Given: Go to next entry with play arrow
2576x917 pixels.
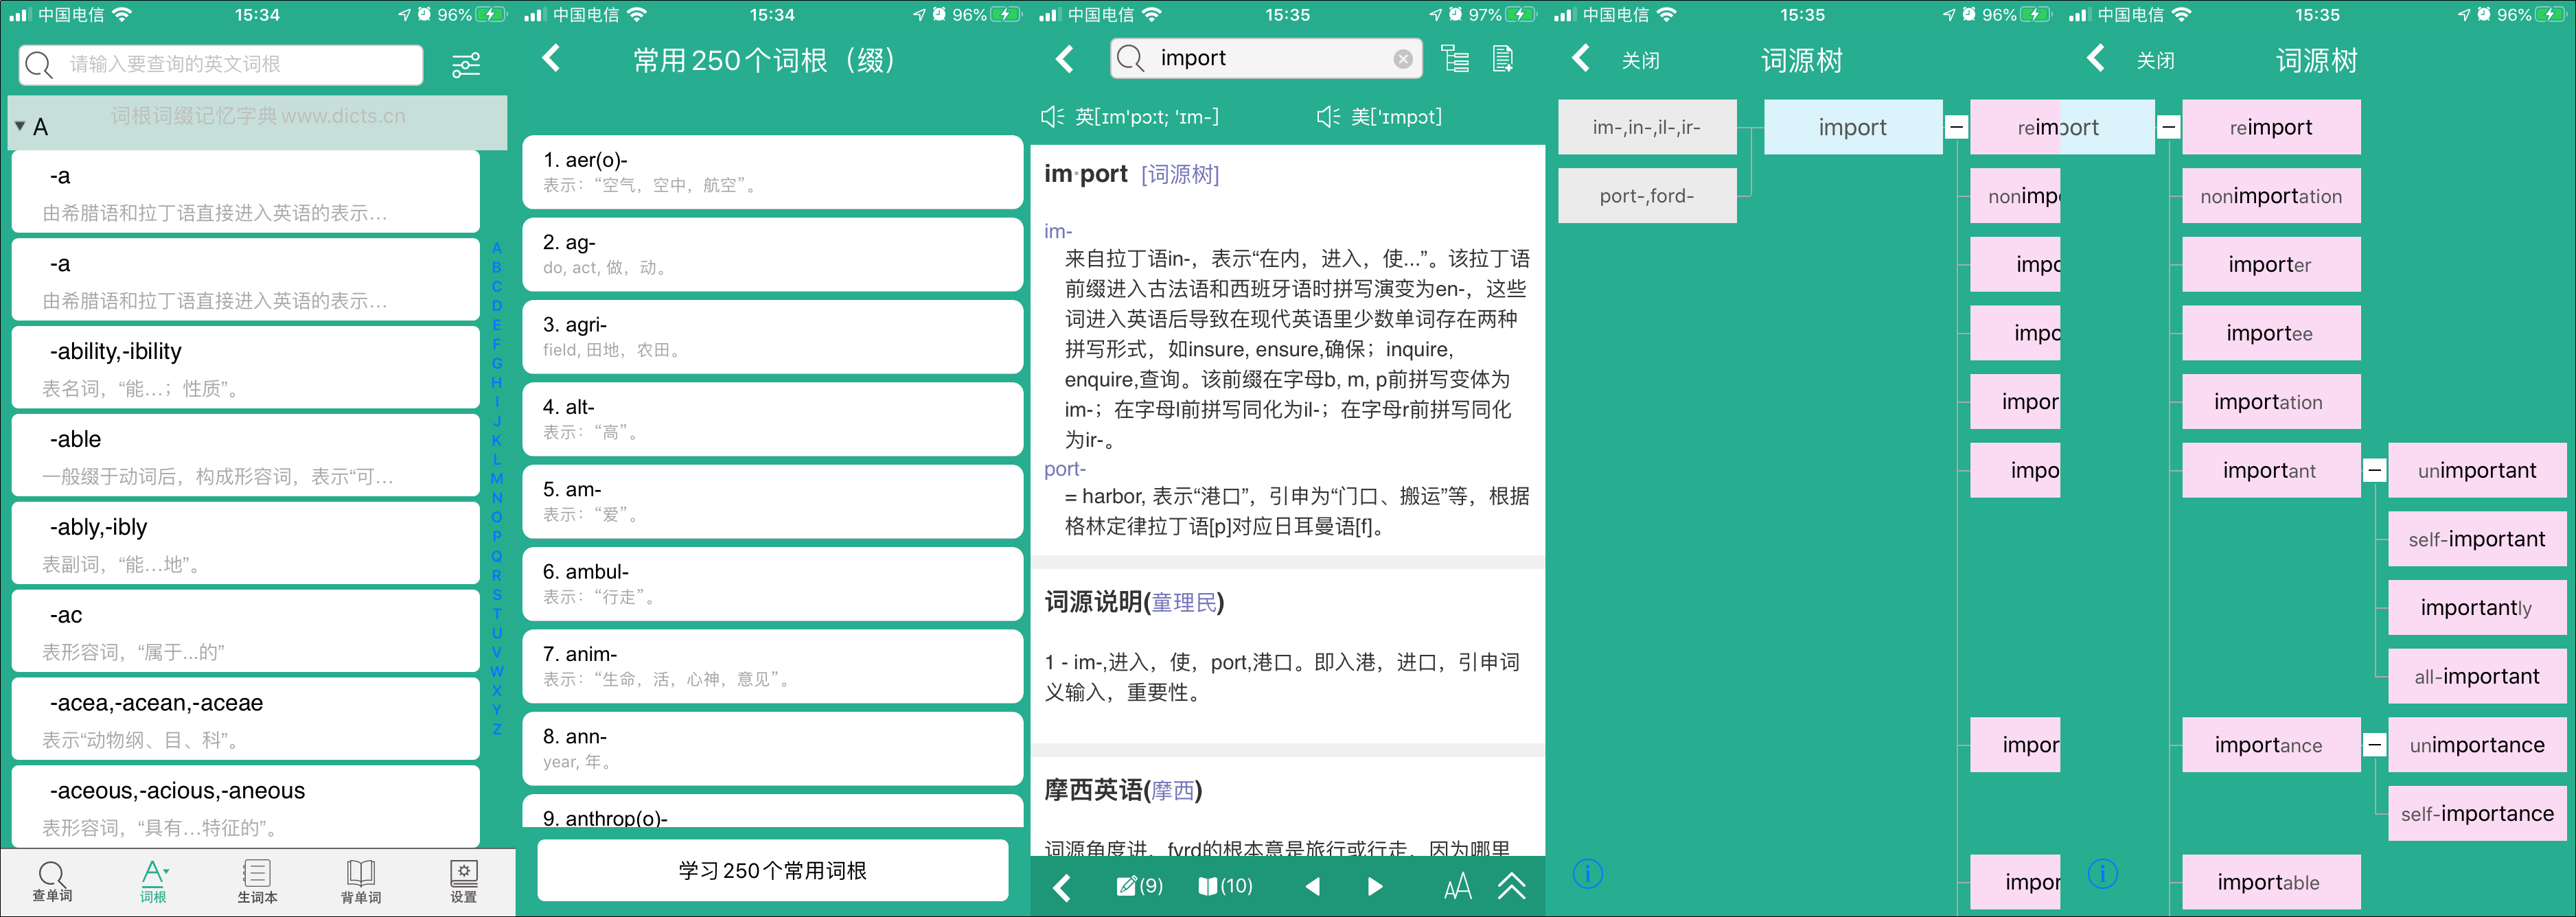Looking at the screenshot, I should coord(1375,886).
